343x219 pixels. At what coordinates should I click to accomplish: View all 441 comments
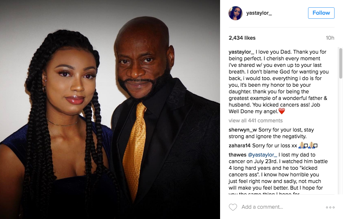pos(255,121)
